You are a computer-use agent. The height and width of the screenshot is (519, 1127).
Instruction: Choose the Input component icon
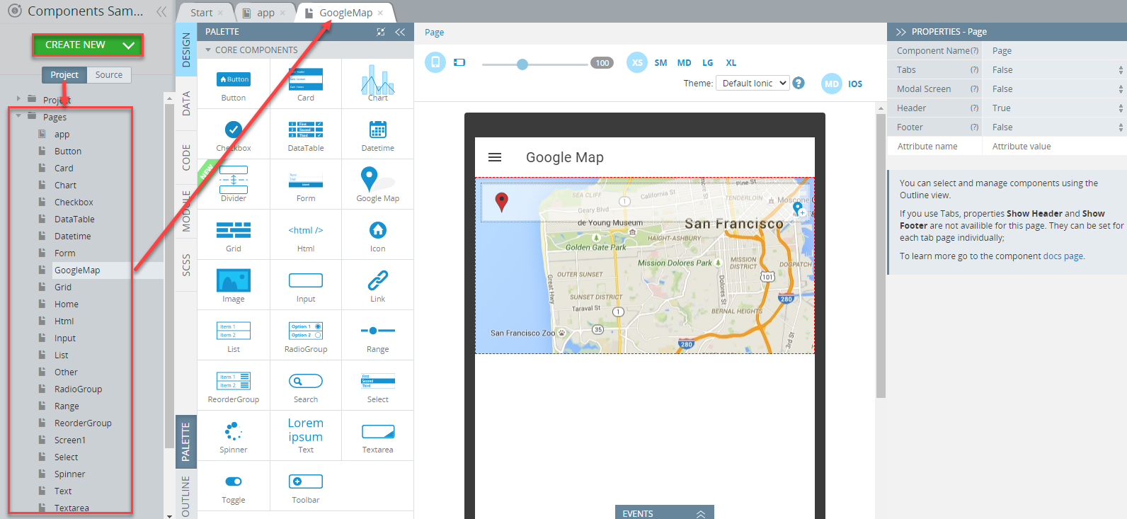[306, 280]
